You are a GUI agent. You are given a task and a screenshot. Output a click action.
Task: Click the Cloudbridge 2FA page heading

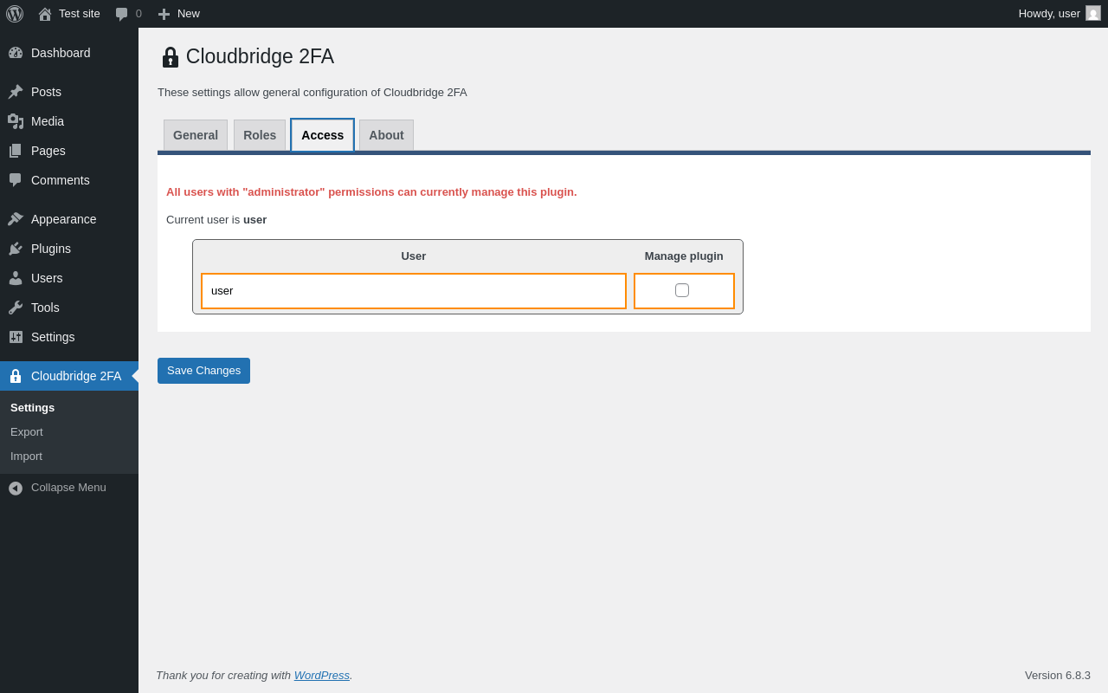tap(260, 56)
